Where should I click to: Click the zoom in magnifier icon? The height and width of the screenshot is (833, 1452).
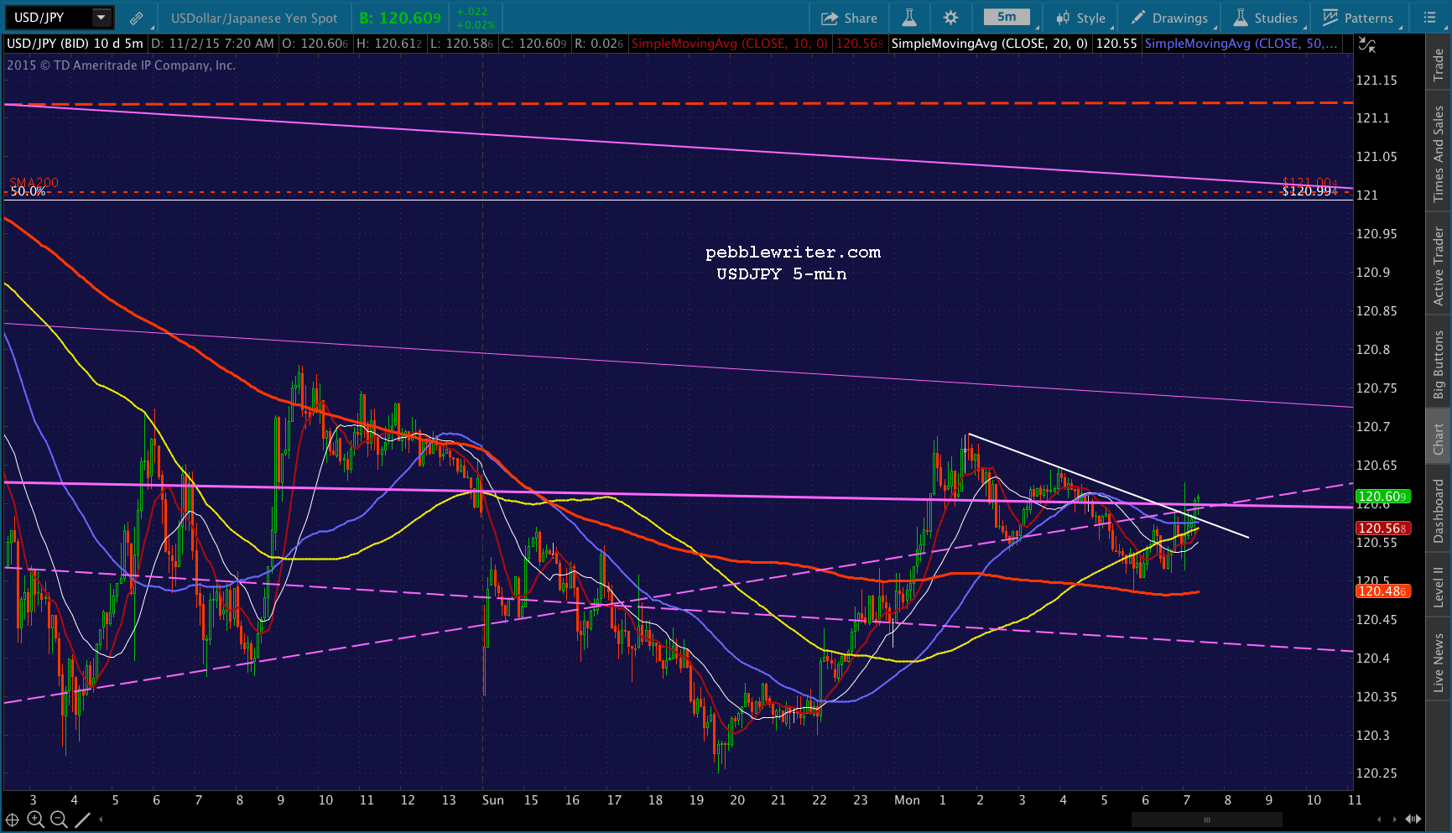coord(35,820)
